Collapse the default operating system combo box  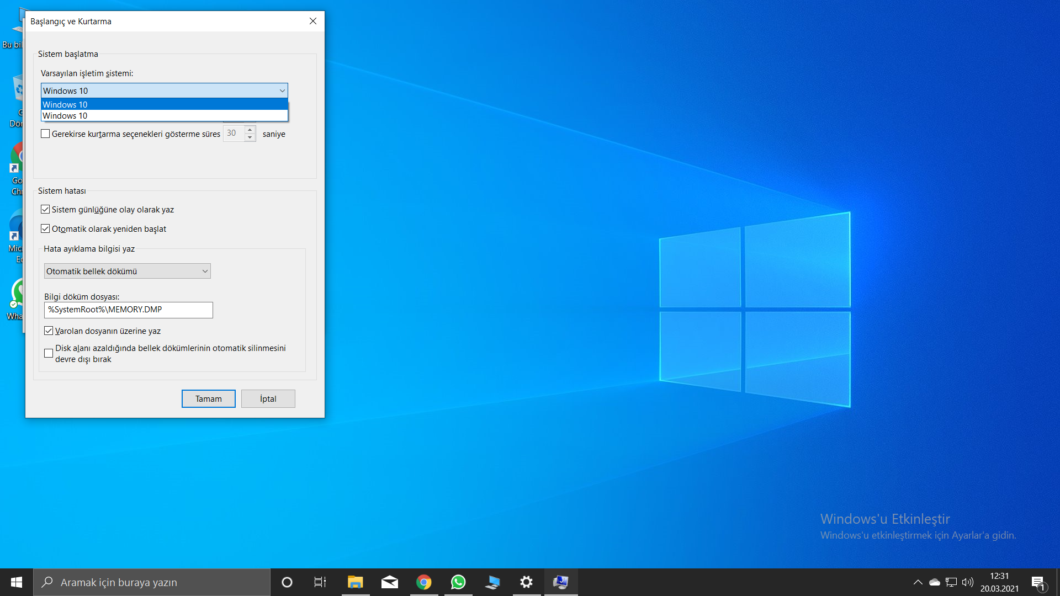click(x=282, y=91)
